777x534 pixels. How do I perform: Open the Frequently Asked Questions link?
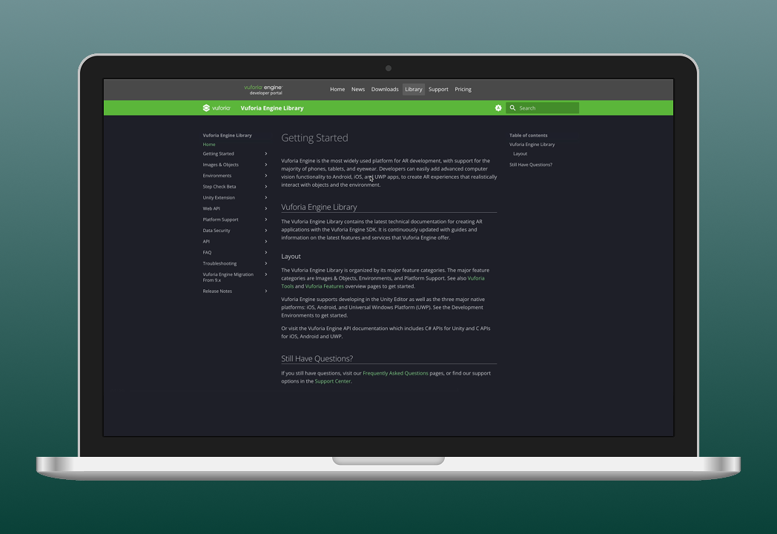[395, 373]
